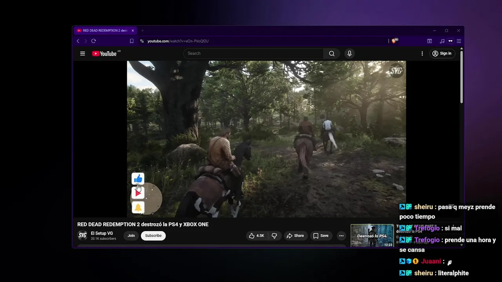Open the El Setup VG channel name
Screen dimensions: 502x282
point(102,233)
